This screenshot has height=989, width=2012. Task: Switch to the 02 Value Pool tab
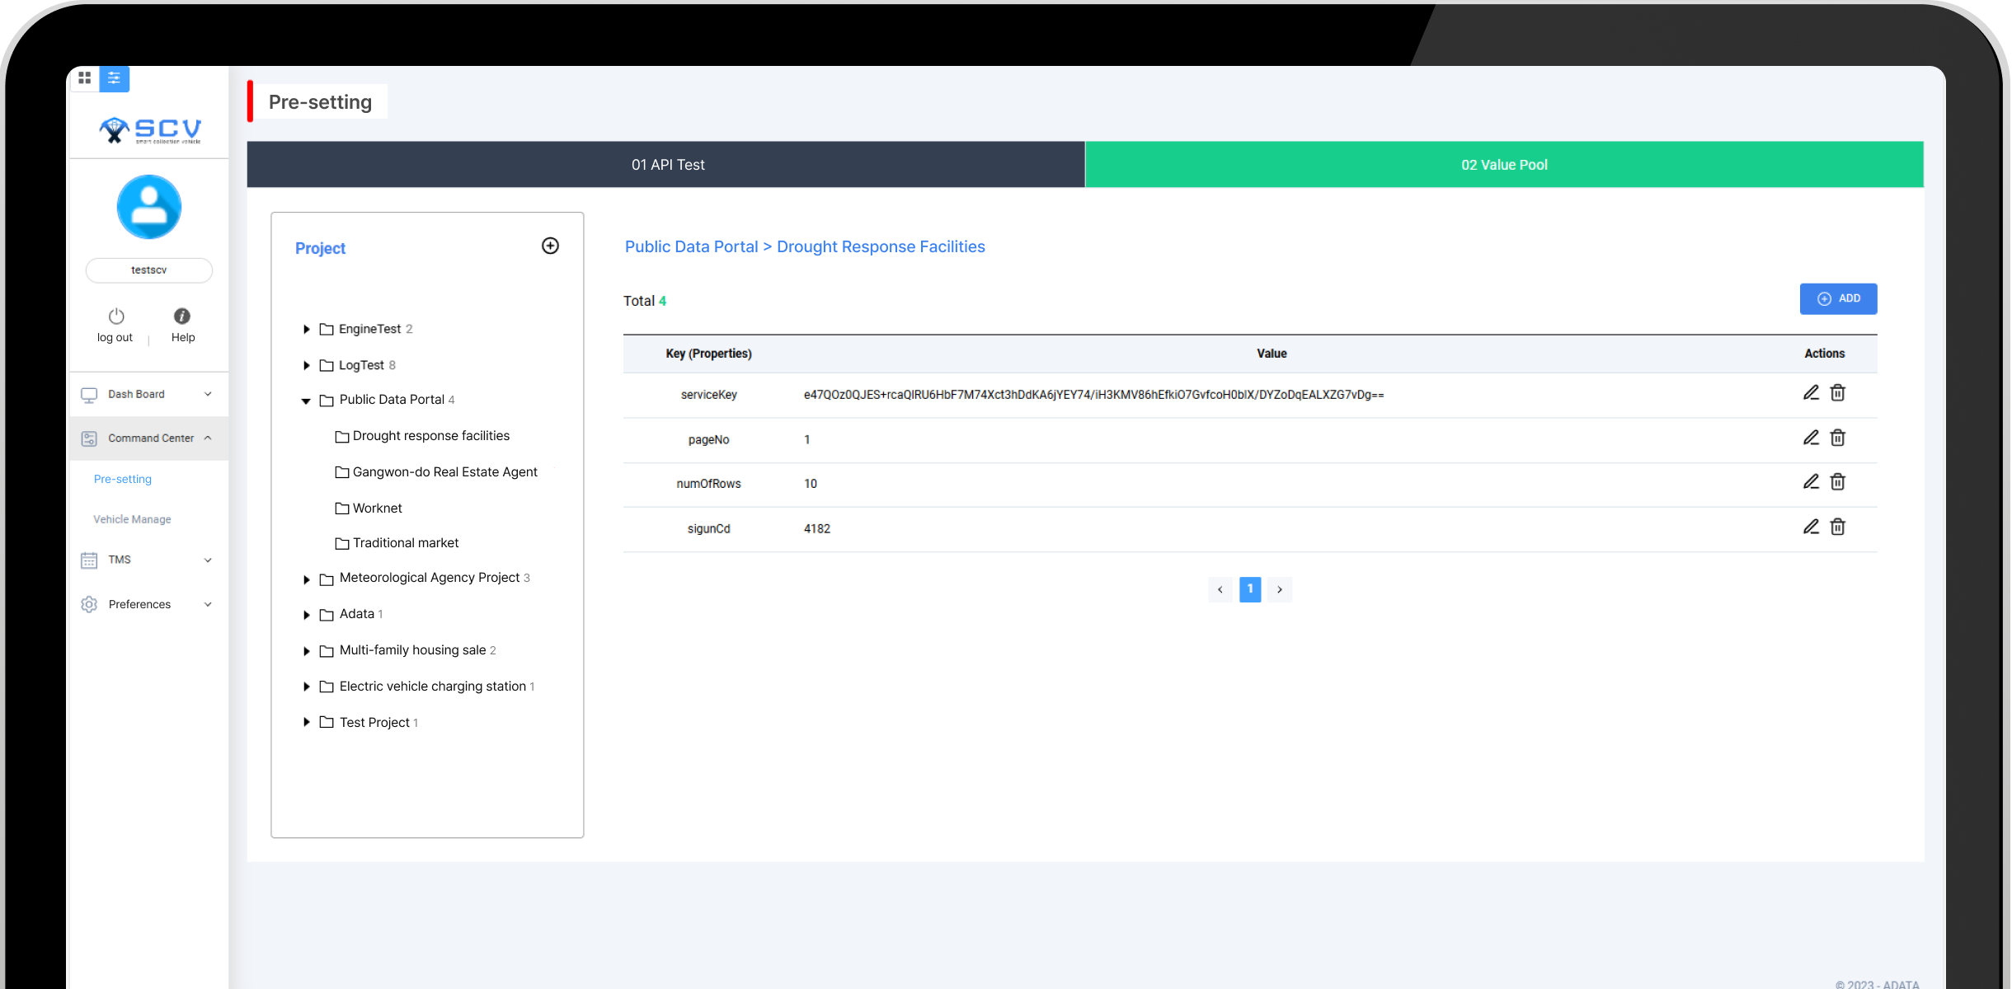[1504, 165]
